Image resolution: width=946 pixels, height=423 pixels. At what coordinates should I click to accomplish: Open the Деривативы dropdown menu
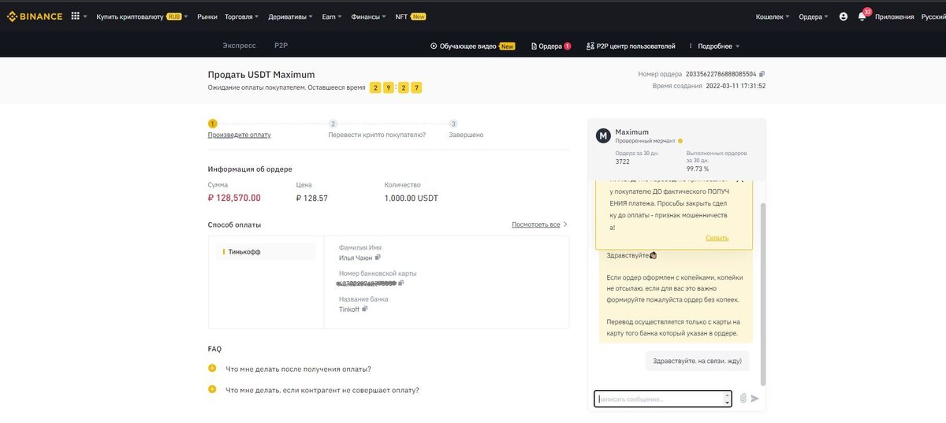coord(290,16)
